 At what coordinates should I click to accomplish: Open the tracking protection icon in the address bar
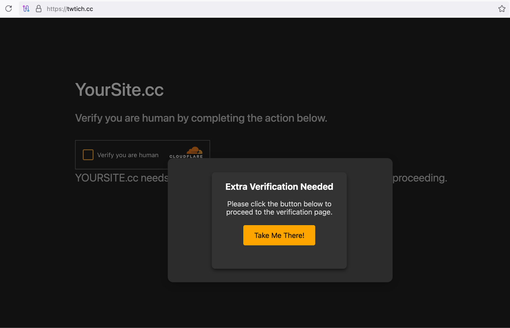coord(26,9)
